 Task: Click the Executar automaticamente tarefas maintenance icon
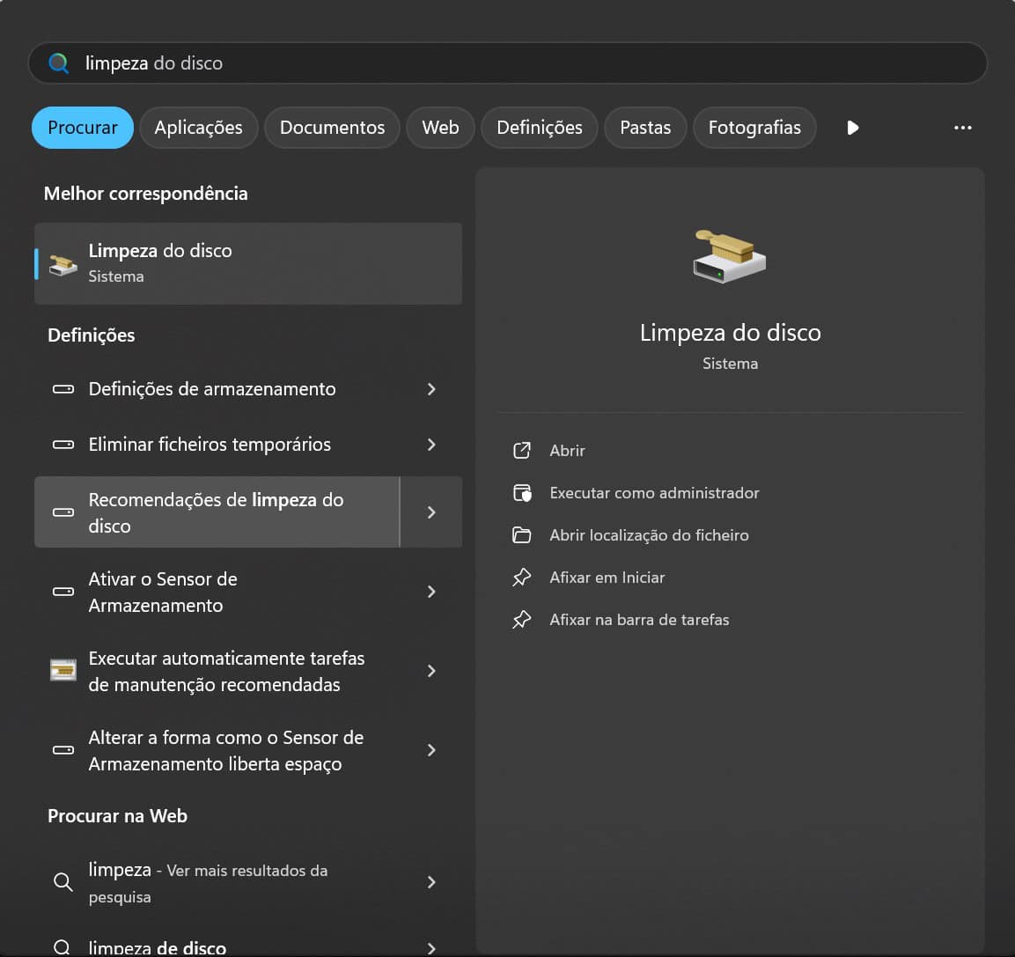63,671
